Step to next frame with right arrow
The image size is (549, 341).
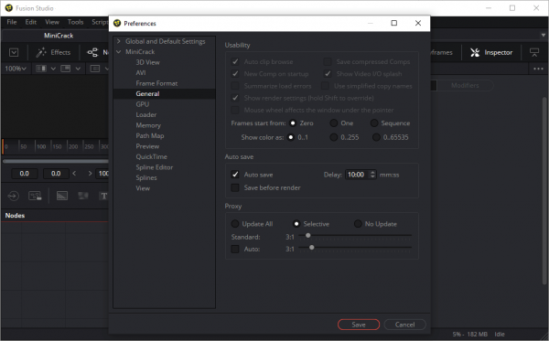(90, 173)
